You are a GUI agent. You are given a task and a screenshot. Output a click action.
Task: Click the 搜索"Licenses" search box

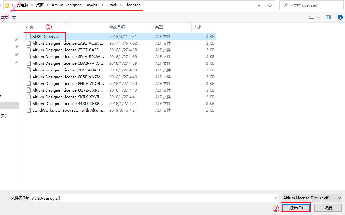pos(311,5)
